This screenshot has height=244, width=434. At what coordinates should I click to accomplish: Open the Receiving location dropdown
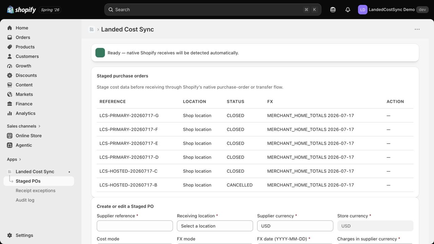[215, 226]
